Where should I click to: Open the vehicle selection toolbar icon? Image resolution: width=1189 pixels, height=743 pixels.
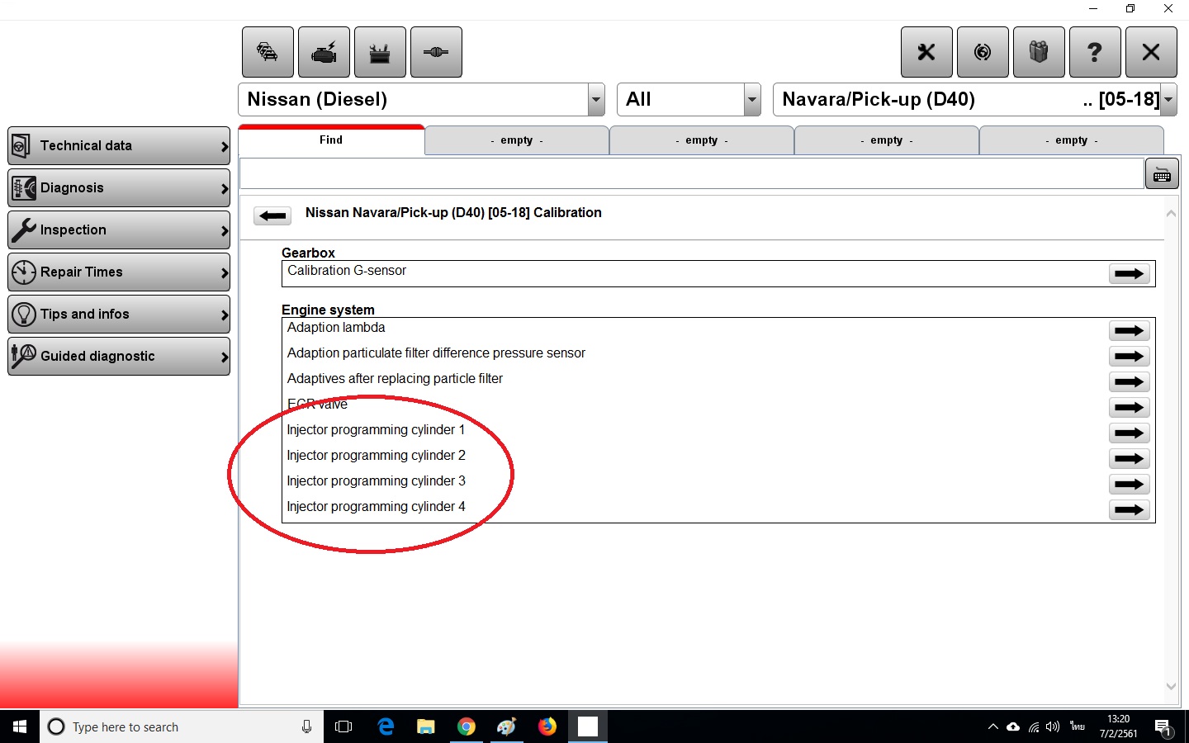click(268, 52)
